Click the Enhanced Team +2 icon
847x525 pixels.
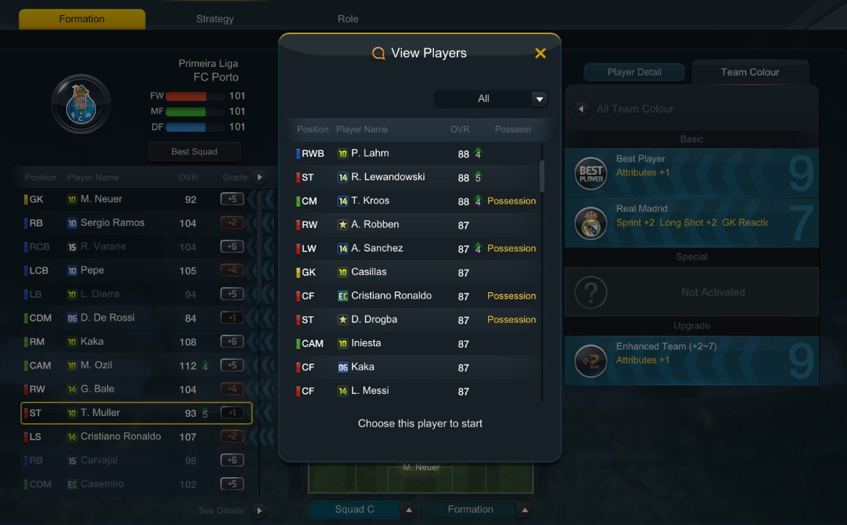[x=590, y=360]
